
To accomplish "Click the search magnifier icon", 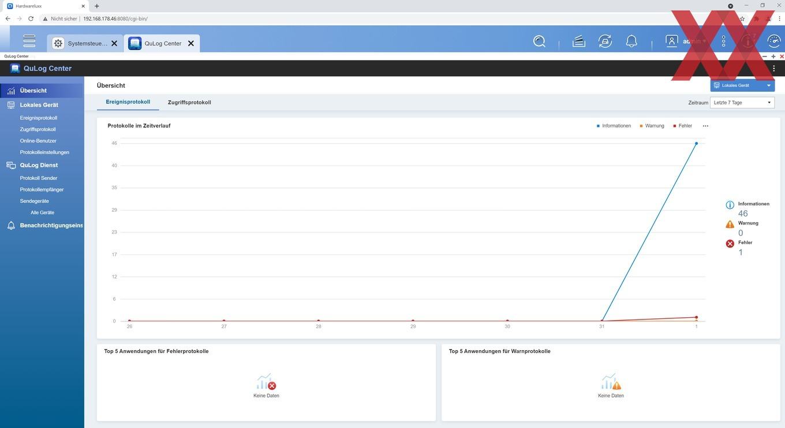I will [539, 41].
